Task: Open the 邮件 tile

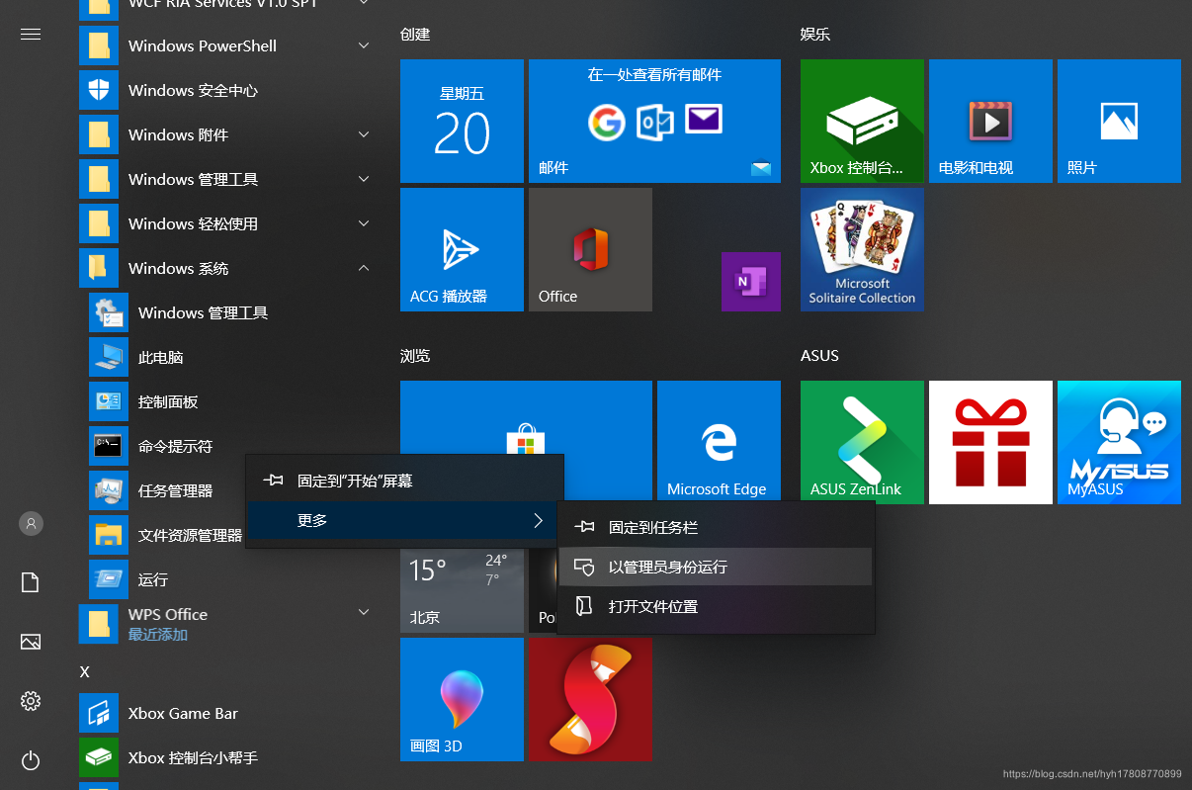Action: pyautogui.click(x=654, y=121)
